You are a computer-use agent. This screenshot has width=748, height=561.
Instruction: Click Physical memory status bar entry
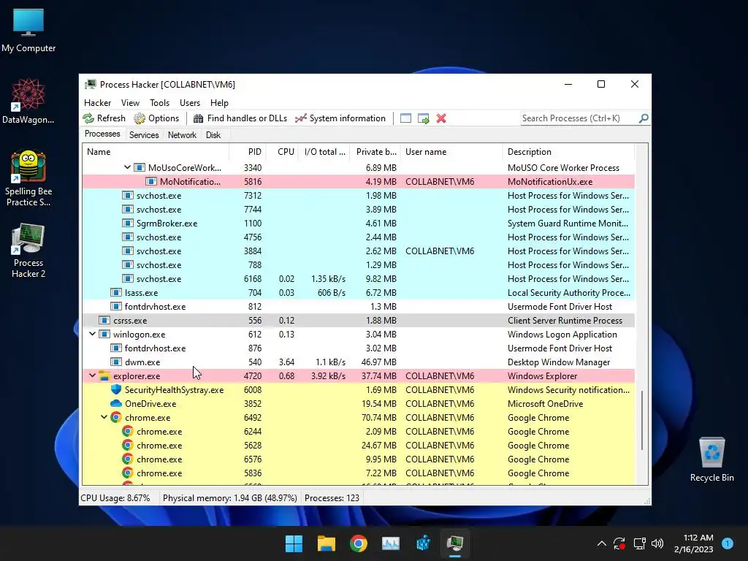[229, 498]
